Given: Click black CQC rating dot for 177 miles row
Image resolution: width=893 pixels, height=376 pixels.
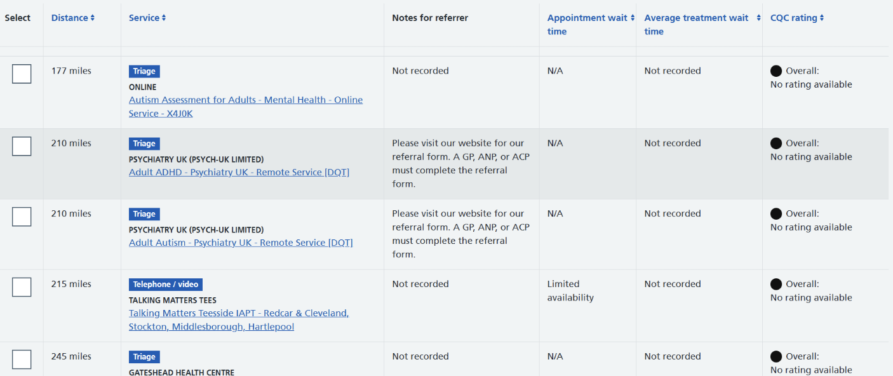Looking at the screenshot, I should [776, 71].
